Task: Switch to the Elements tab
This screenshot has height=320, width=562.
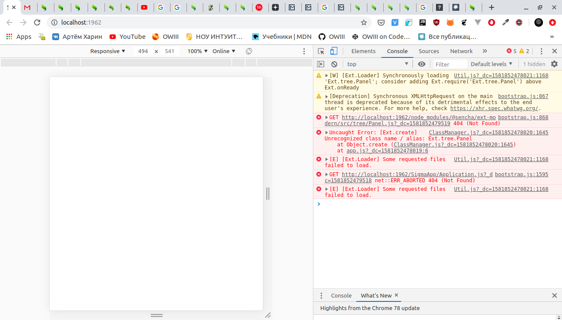Action: point(363,51)
